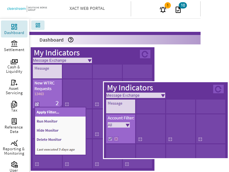
Task: Choose Apply Filter... from context menu
Action: click(48, 112)
